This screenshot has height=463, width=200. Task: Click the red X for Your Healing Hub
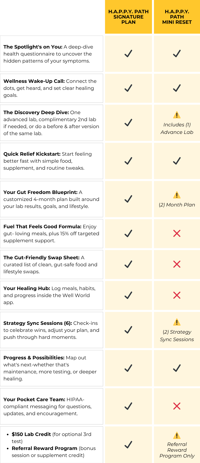(177, 295)
